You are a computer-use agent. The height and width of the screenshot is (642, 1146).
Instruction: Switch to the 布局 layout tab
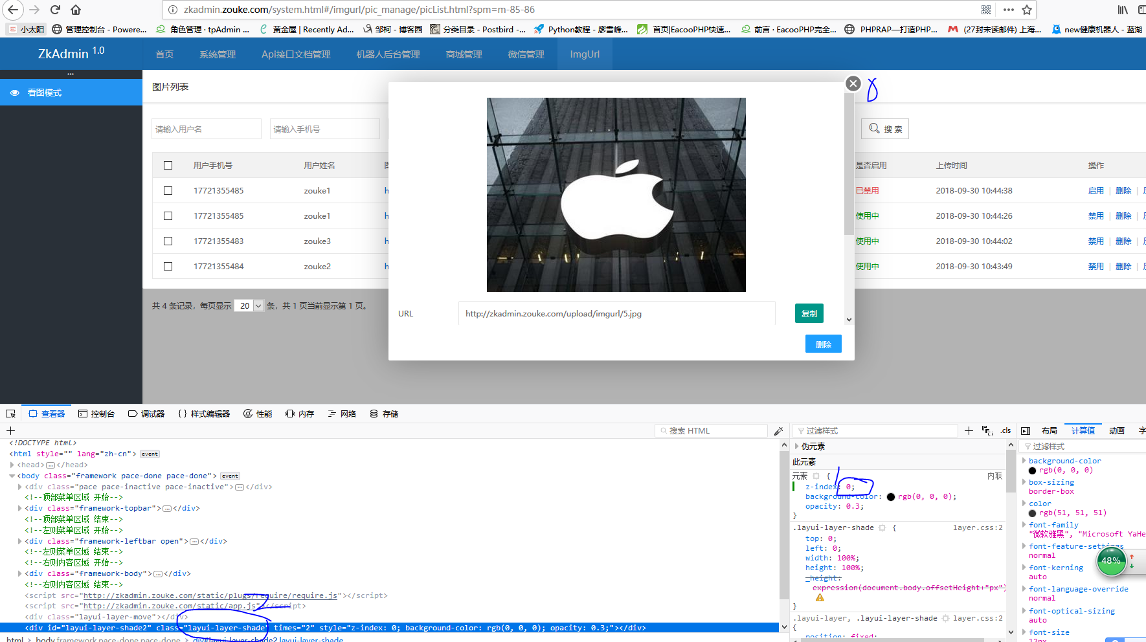(x=1050, y=430)
